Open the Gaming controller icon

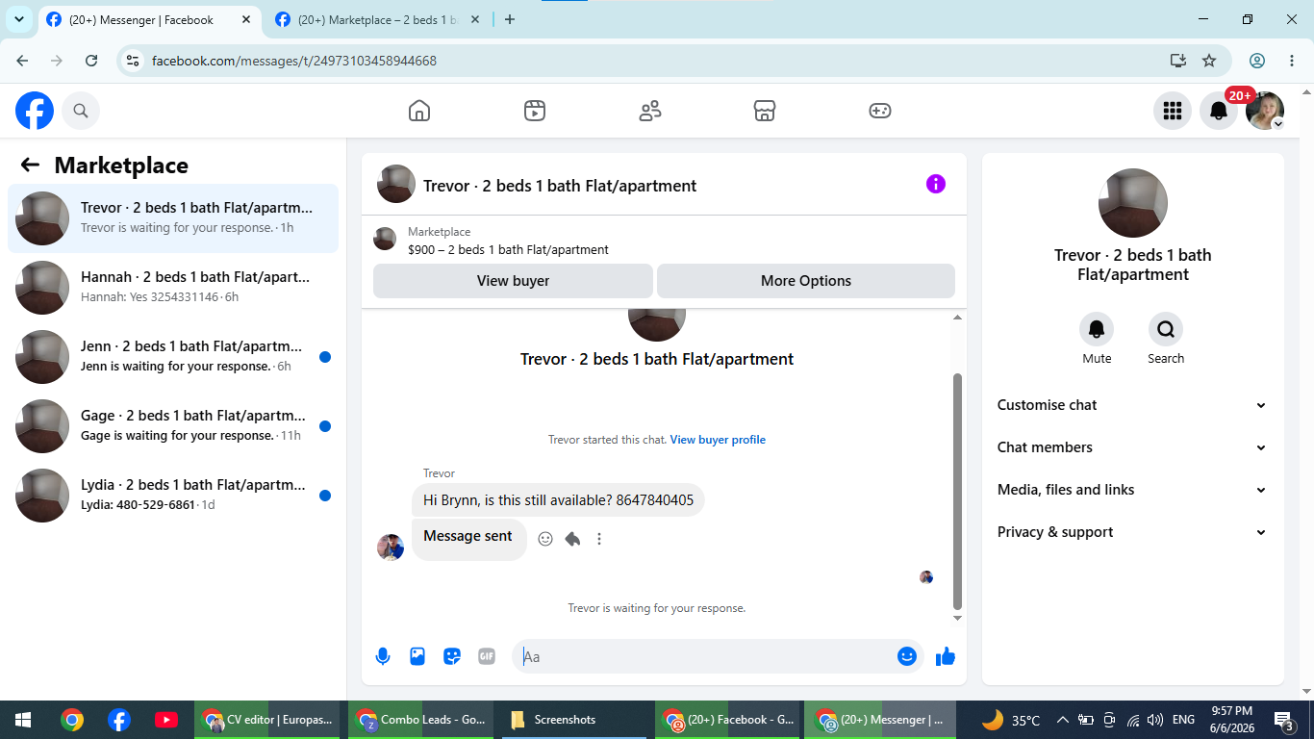pos(880,111)
